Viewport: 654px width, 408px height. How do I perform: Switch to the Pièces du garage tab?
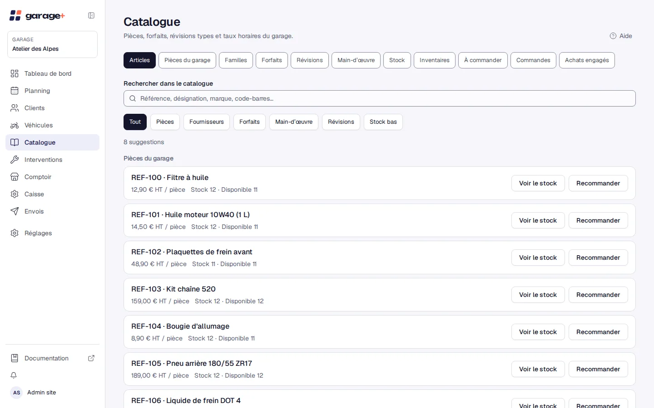click(x=188, y=60)
